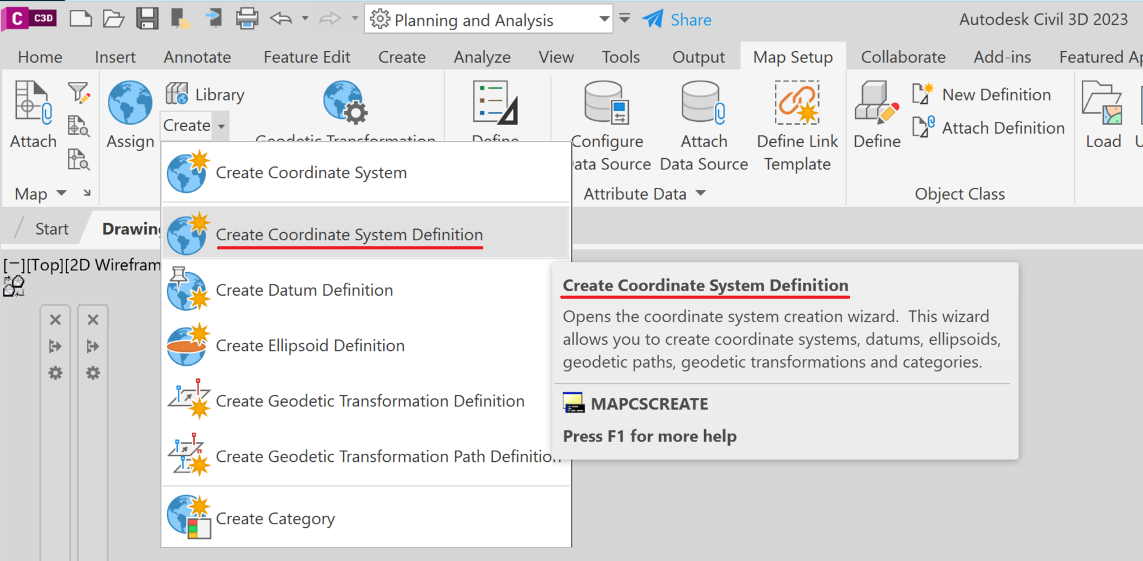Switch to the Analyze ribbon tab
The width and height of the screenshot is (1143, 561).
point(482,57)
